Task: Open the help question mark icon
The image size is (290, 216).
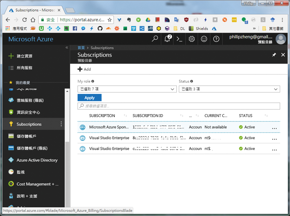Action: 216,39
